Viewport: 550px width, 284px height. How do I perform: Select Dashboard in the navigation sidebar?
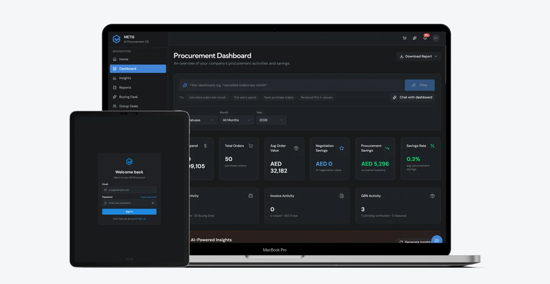click(x=138, y=69)
